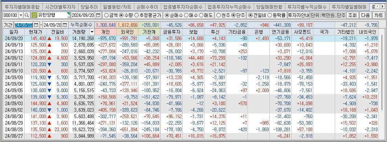Click the 투자자안내 button
387x142 pixels.
tap(299, 15)
